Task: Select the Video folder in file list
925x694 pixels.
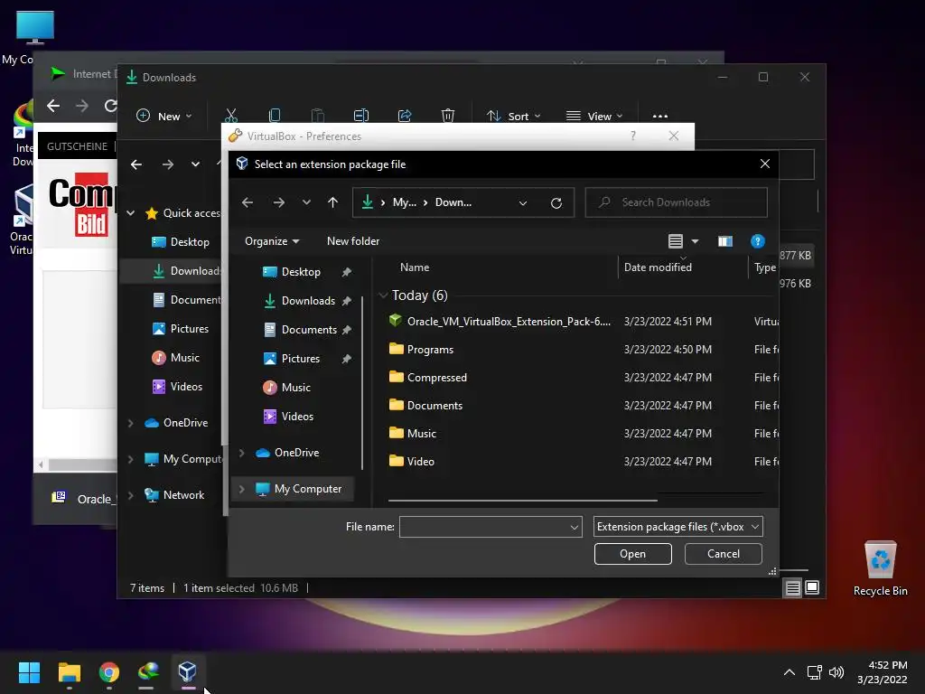Action: pos(421,462)
